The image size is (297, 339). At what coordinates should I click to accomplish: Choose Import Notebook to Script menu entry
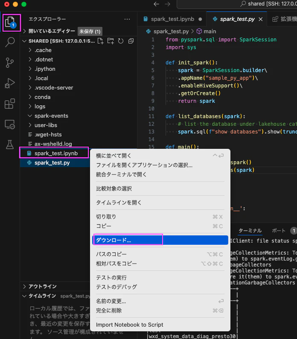(160, 325)
